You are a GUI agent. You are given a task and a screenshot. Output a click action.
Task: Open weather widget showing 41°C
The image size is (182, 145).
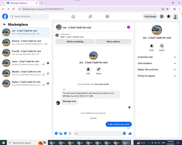pos(141,143)
